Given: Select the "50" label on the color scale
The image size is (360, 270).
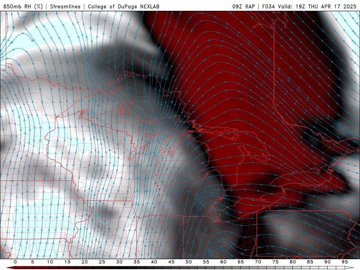Looking at the screenshot, I should tap(189, 262).
